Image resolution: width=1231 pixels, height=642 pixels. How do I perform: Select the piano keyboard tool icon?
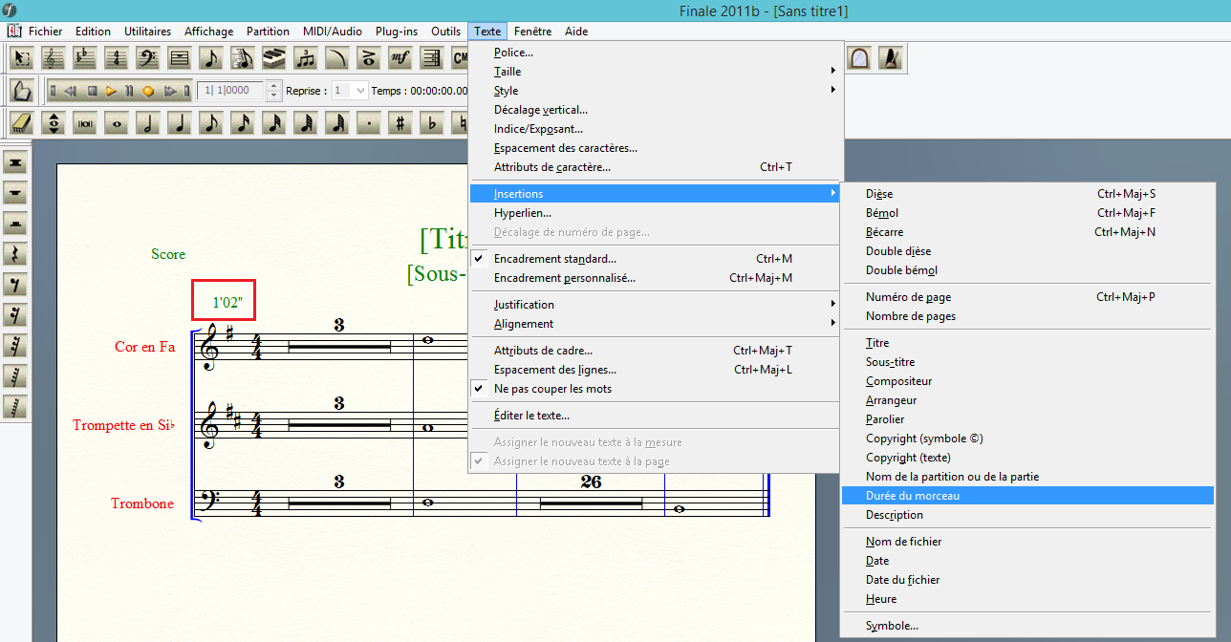pyautogui.click(x=273, y=58)
